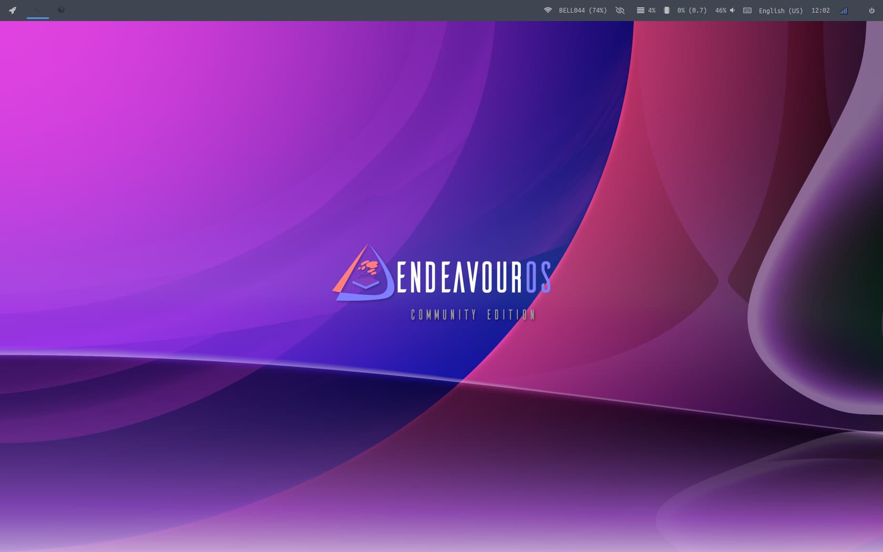Click the BELL044 (74%) network label

[582, 11]
